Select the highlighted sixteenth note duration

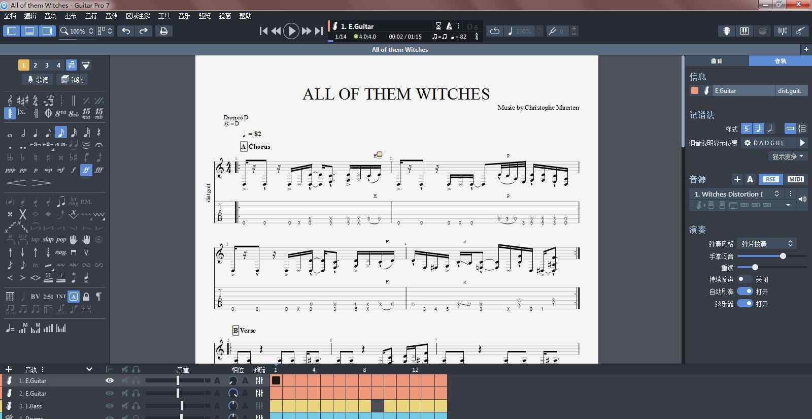(x=61, y=133)
